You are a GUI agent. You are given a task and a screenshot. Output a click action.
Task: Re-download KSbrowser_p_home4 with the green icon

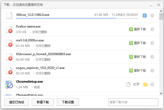click(x=131, y=57)
